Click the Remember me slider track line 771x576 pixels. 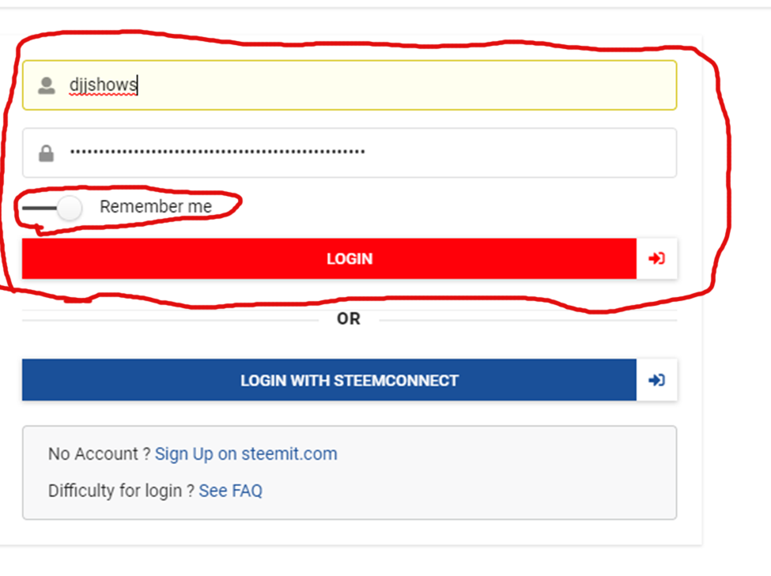coord(40,208)
